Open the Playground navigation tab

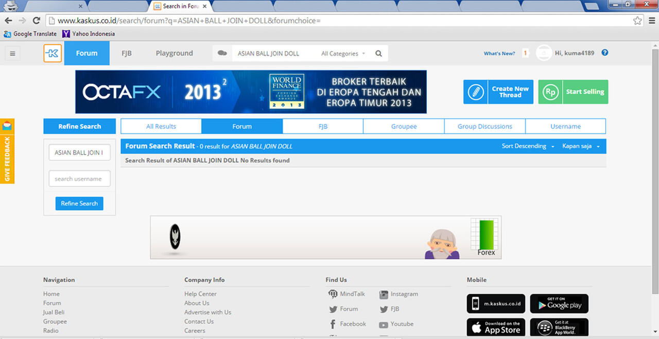(x=175, y=53)
